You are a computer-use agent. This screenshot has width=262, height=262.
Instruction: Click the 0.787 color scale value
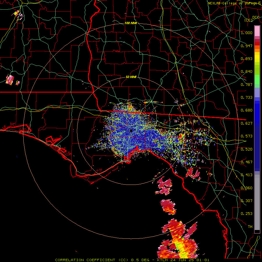247,84
